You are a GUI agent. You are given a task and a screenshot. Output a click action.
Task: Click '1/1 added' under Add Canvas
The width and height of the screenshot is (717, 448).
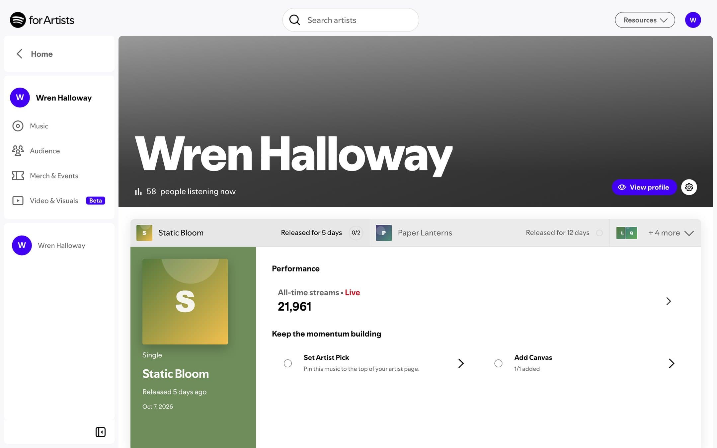[x=527, y=369]
